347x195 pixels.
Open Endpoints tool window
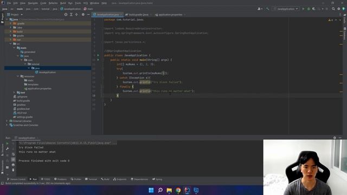[120, 179]
